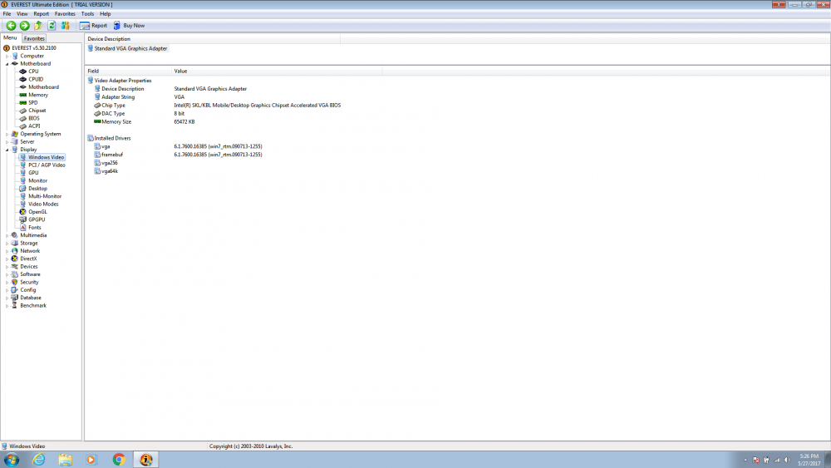Image resolution: width=831 pixels, height=468 pixels.
Task: Click the Config tree icon
Action: click(x=14, y=290)
